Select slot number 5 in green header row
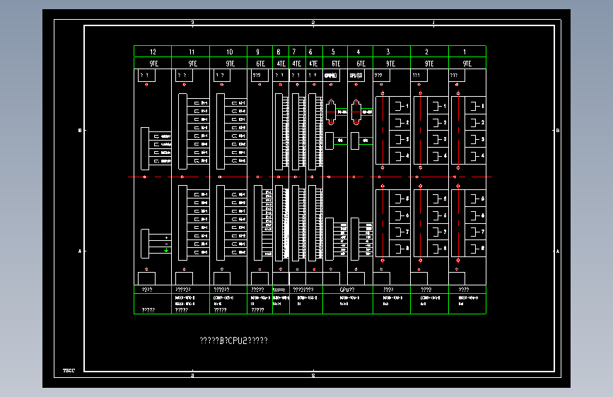The image size is (613, 397). [x=333, y=52]
